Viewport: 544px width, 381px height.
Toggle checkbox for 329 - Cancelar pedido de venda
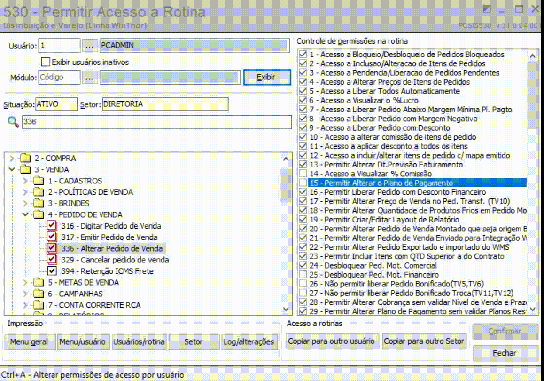click(52, 260)
